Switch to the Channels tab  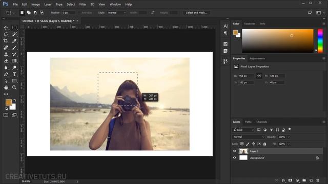click(x=262, y=122)
